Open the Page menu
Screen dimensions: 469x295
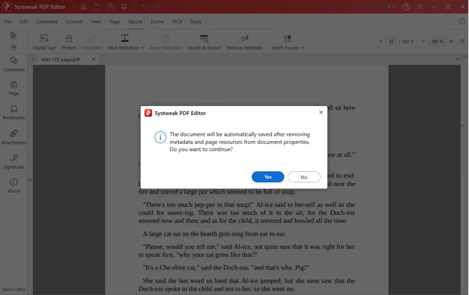pos(115,22)
